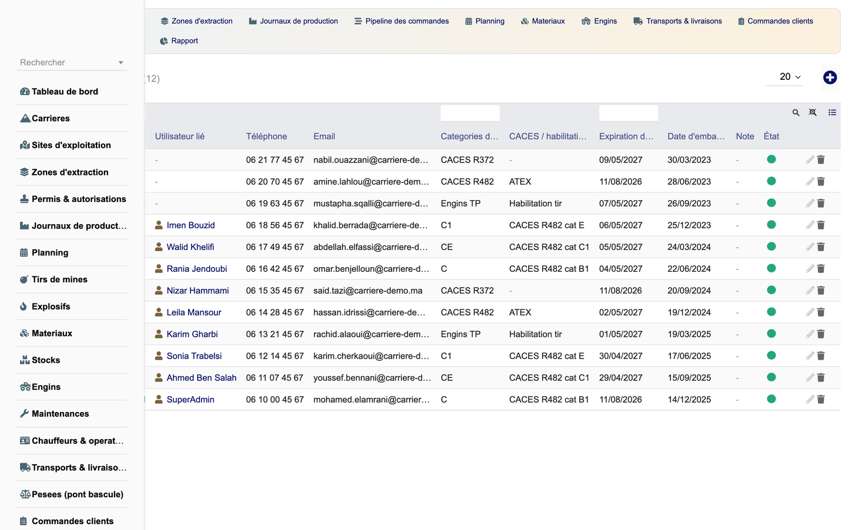Delete the Sonia Trabelsi row
The width and height of the screenshot is (849, 530).
[x=821, y=356]
